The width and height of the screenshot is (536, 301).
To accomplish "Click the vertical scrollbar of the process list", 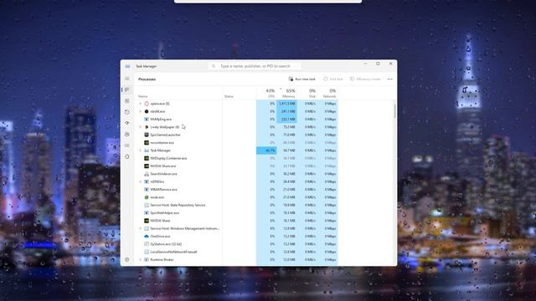I will pos(394,112).
